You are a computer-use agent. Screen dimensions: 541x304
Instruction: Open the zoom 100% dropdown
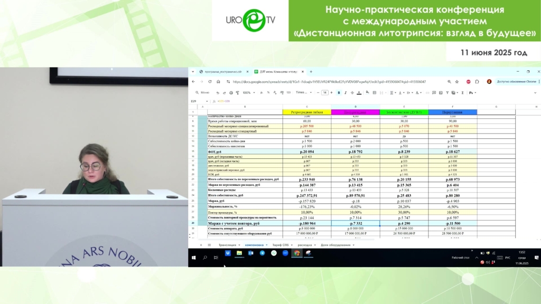coord(248,93)
